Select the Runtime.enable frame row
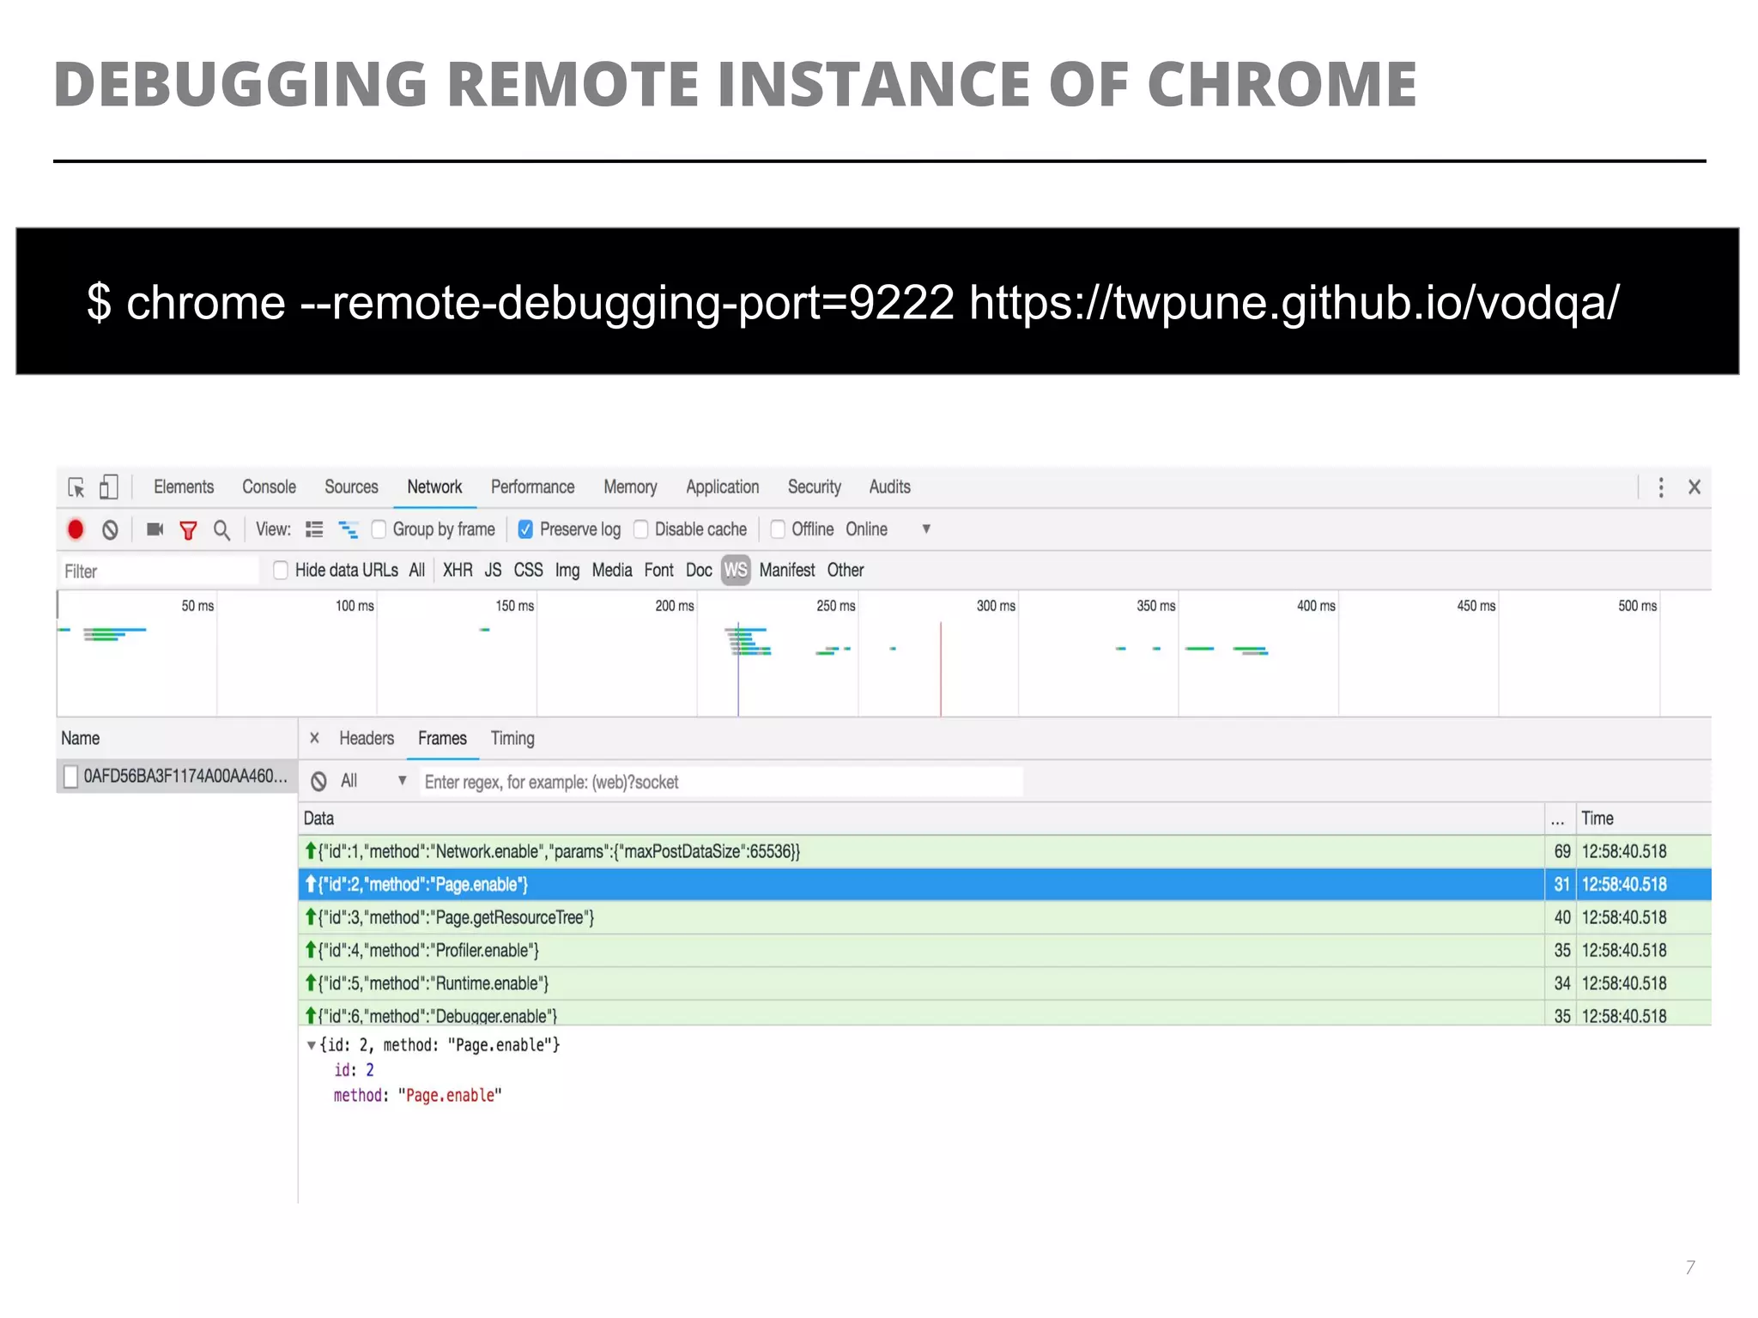Screen dimensions: 1758x1318 pos(1004,983)
